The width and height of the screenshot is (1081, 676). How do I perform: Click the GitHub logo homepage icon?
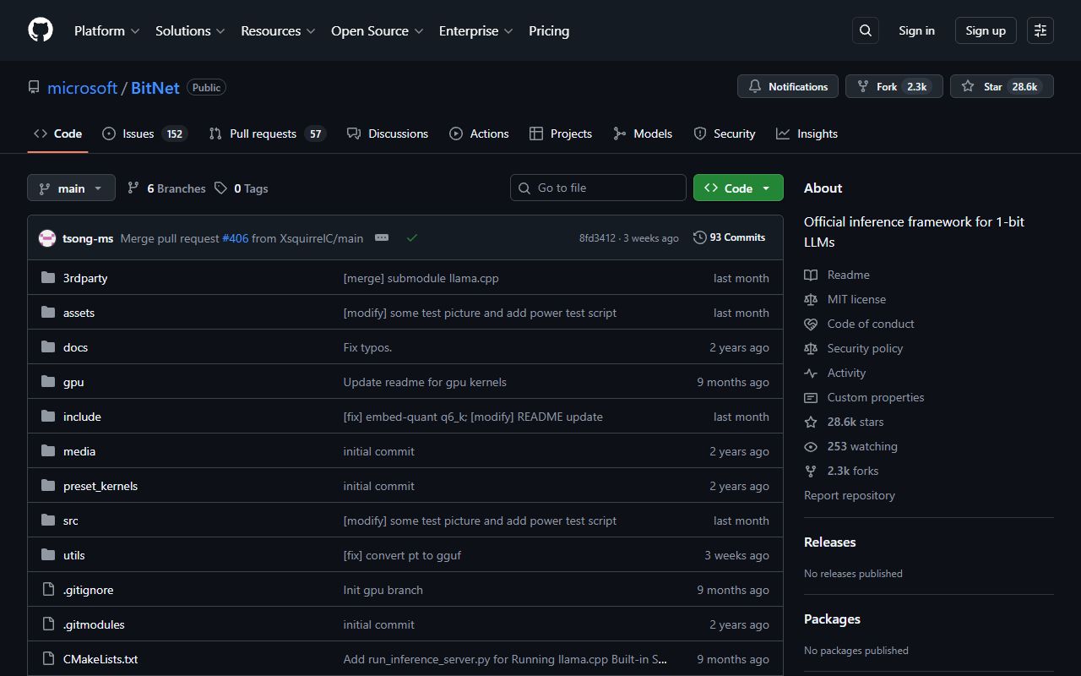tap(40, 30)
